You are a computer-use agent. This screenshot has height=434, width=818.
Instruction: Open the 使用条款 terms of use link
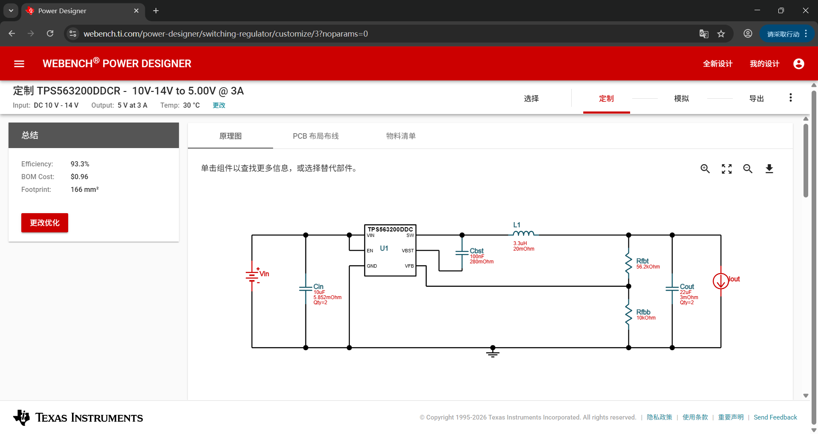[695, 417]
